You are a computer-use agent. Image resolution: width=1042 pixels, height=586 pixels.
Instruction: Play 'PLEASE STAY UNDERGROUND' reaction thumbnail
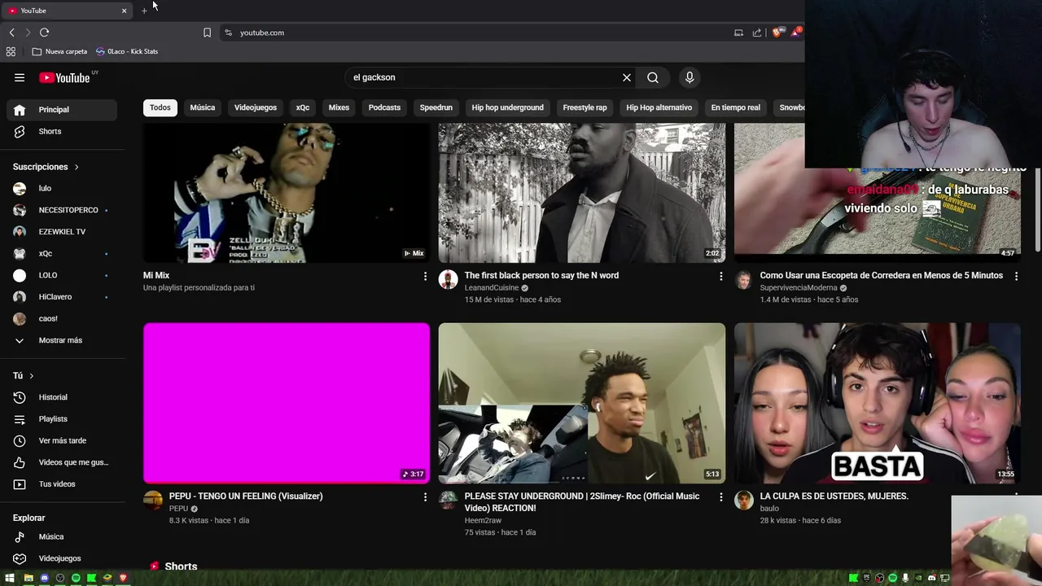[x=582, y=403]
